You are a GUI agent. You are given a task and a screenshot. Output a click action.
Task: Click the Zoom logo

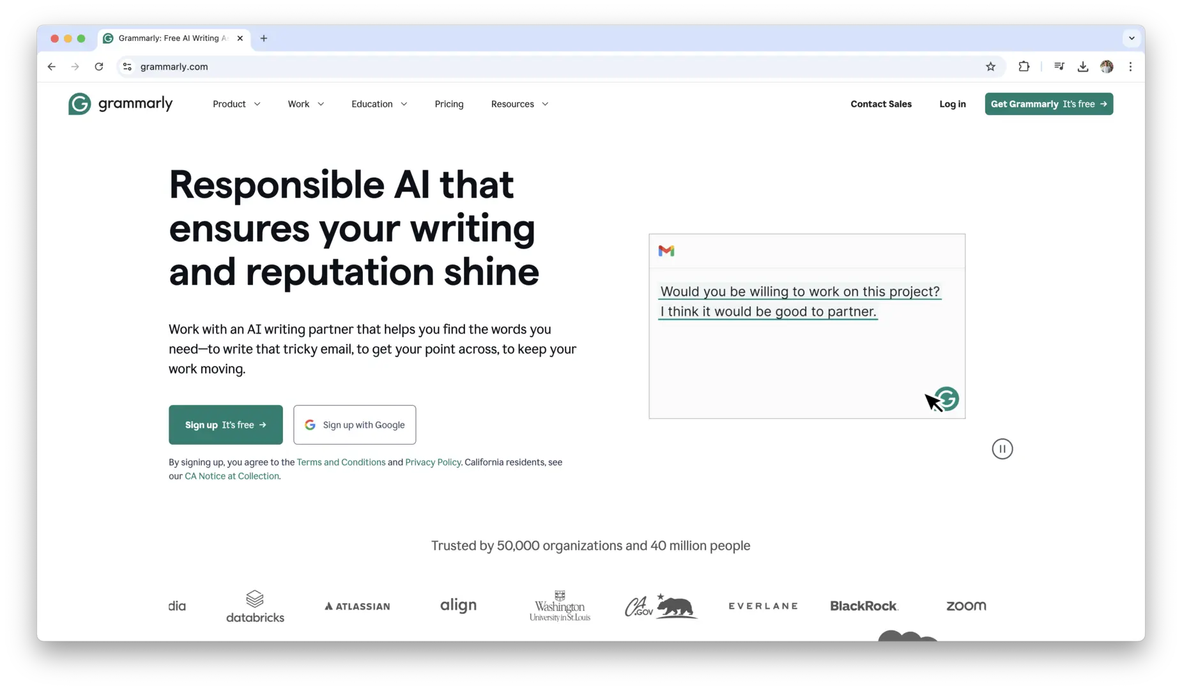966,606
